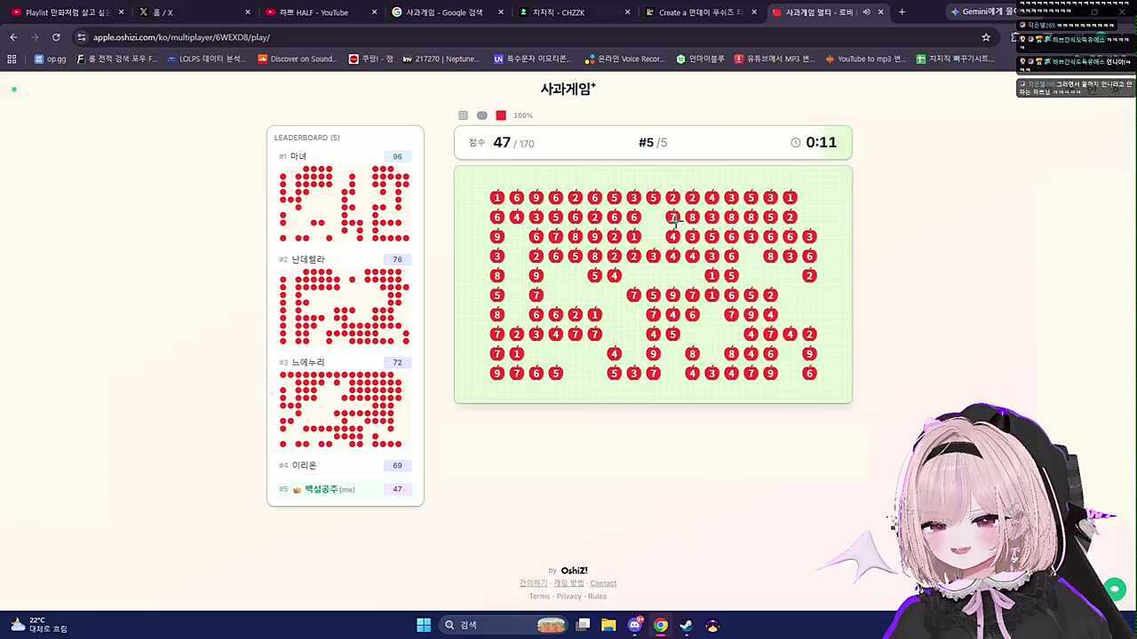Open the 쿠팡 bookmark
The image size is (1137, 639).
371,59
